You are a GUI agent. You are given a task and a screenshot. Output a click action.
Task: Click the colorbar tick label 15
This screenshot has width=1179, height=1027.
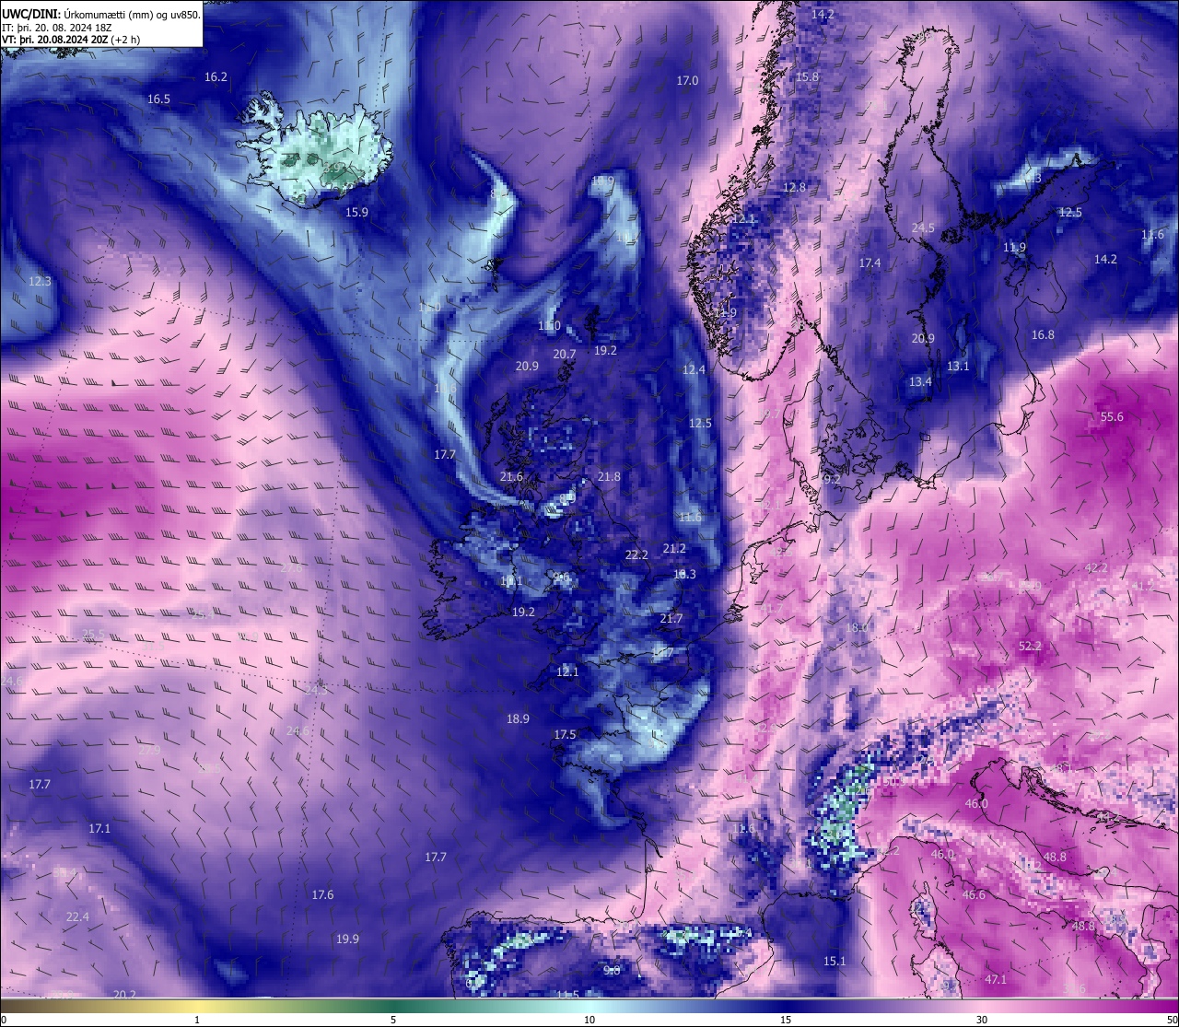click(786, 1021)
